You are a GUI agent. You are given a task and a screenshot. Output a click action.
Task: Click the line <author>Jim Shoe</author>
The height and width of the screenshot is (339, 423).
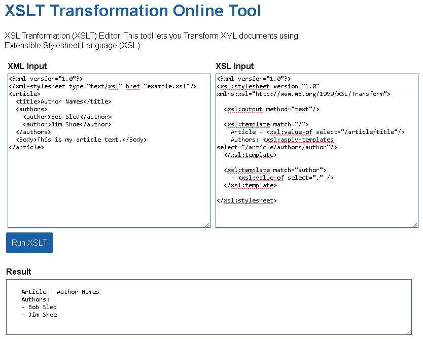pyautogui.click(x=67, y=124)
